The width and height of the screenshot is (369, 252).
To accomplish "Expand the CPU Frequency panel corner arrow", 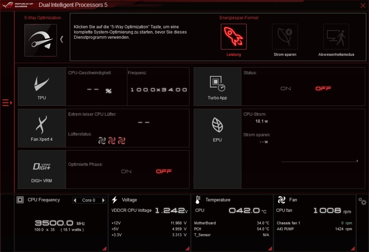I will [104, 248].
